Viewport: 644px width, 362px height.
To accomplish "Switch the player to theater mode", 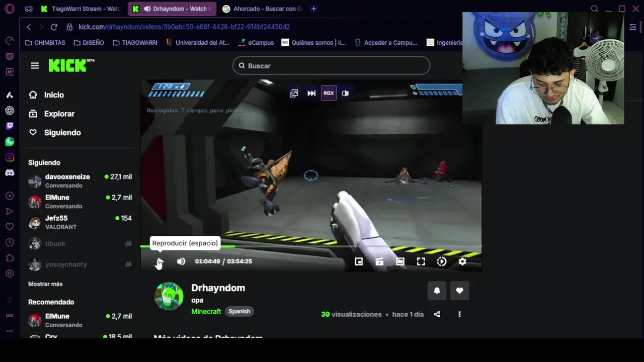I will point(400,261).
